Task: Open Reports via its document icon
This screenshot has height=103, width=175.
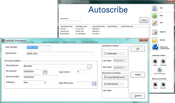Action: tap(155, 32)
